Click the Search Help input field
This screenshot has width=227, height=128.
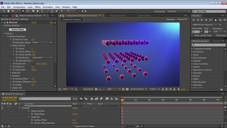point(209,11)
